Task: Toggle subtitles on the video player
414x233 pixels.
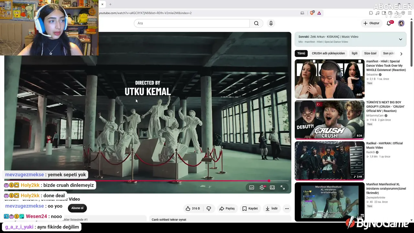Action: (x=252, y=187)
